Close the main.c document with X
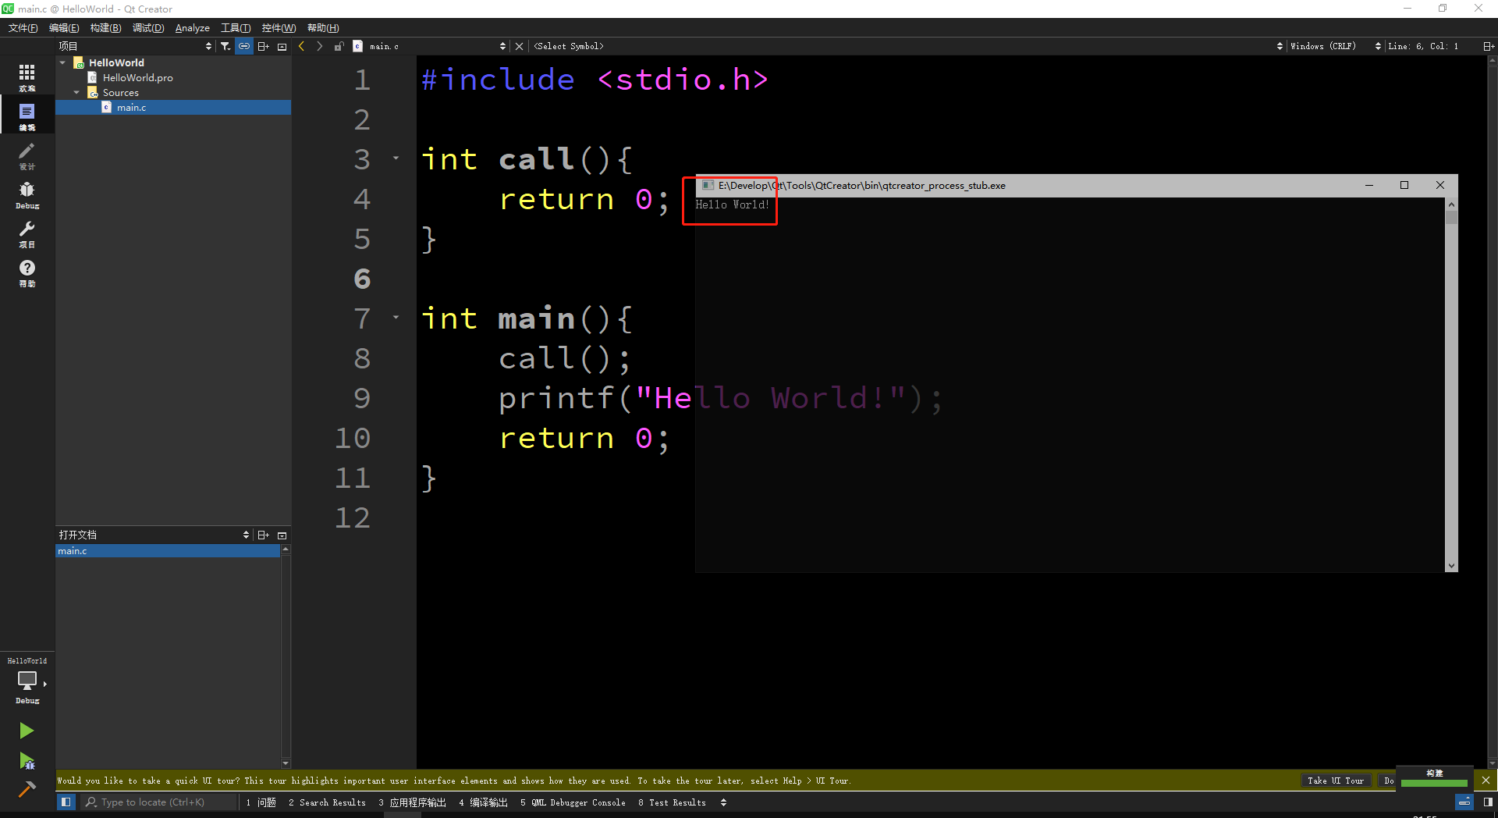 click(519, 46)
